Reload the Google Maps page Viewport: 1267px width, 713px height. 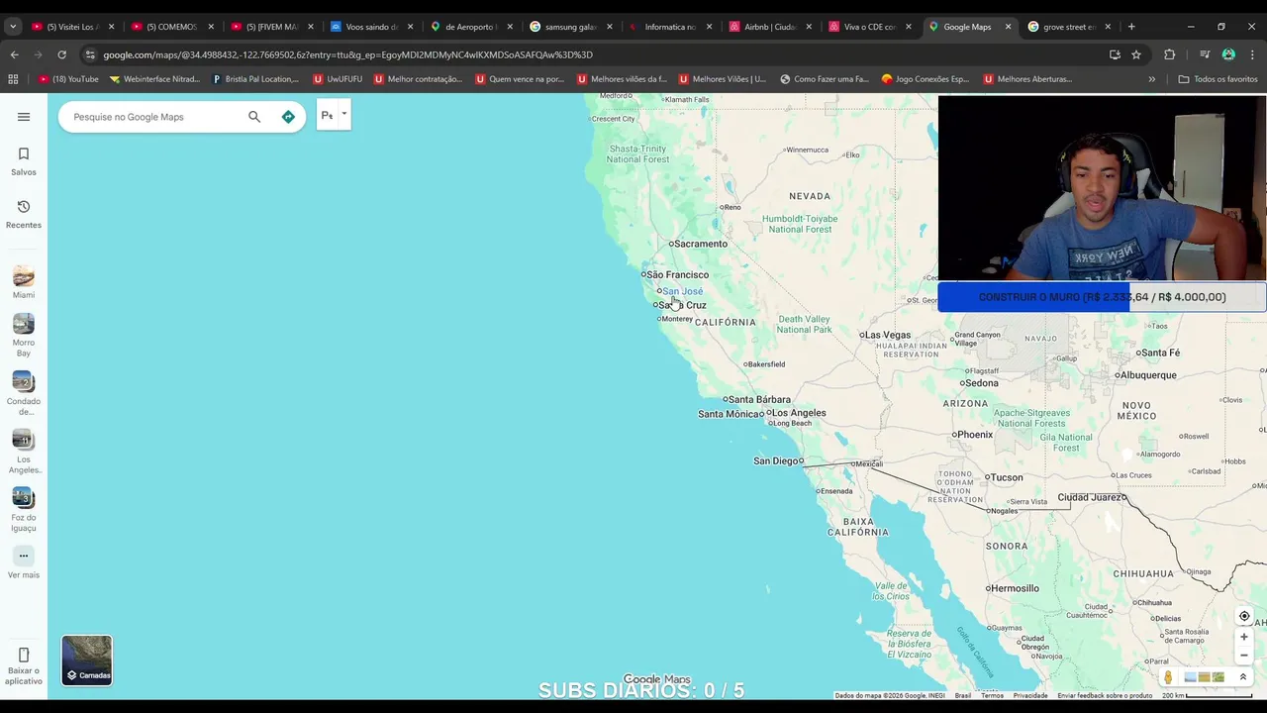(x=61, y=54)
